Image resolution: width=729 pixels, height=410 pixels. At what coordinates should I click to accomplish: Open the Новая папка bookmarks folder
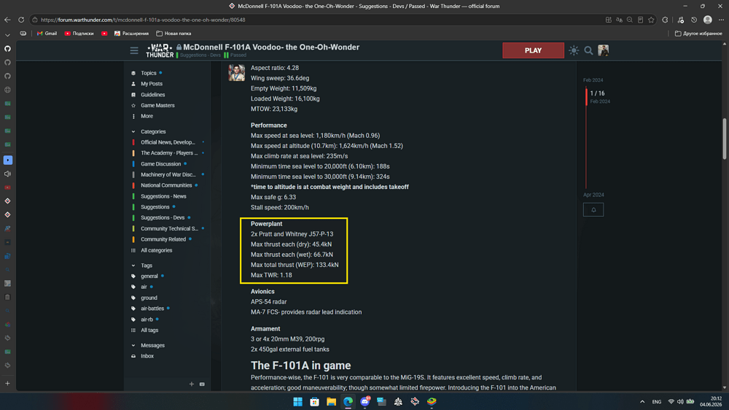pos(174,34)
